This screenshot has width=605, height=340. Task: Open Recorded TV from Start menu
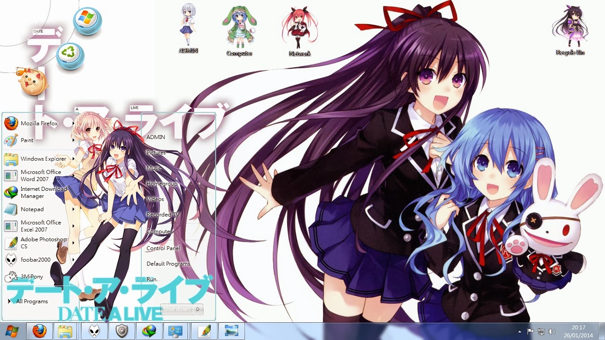[163, 215]
